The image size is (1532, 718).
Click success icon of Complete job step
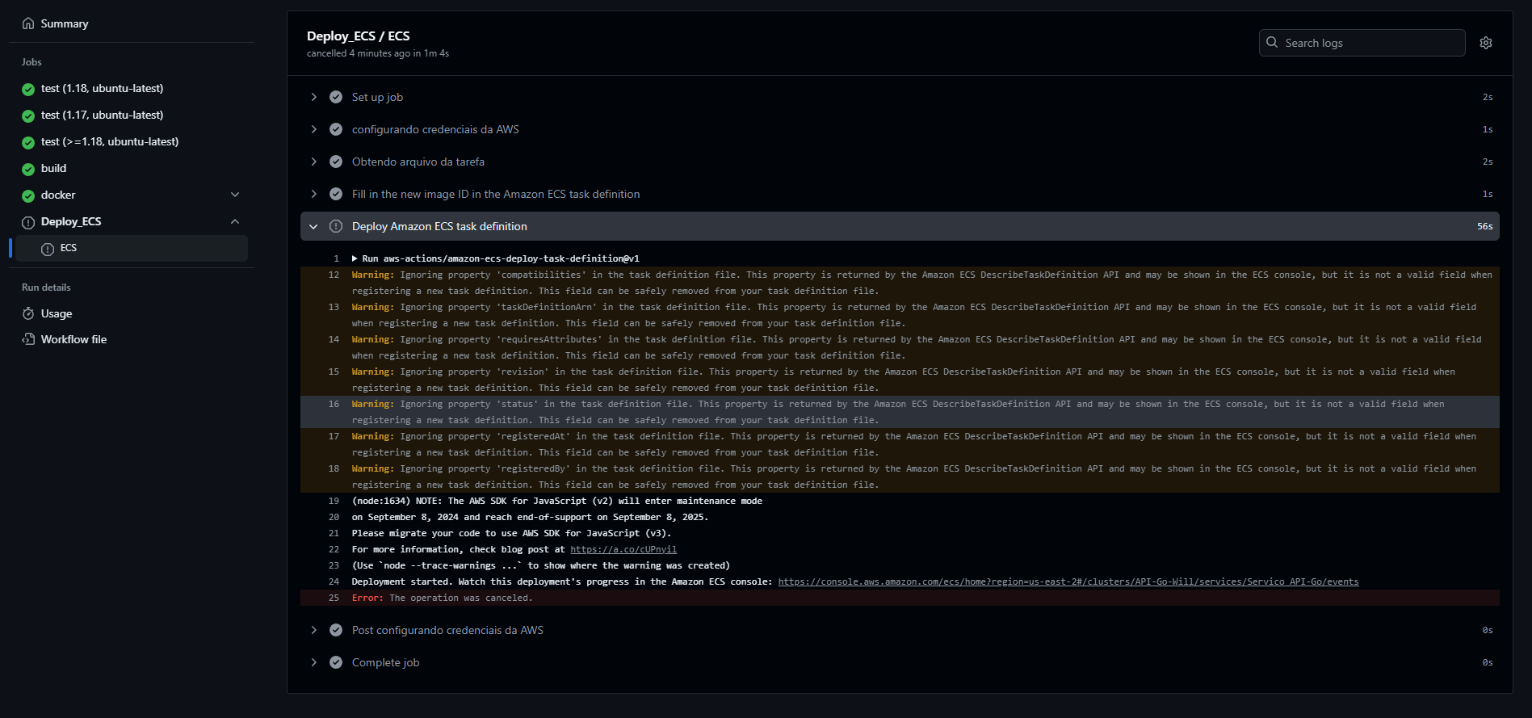click(x=336, y=662)
